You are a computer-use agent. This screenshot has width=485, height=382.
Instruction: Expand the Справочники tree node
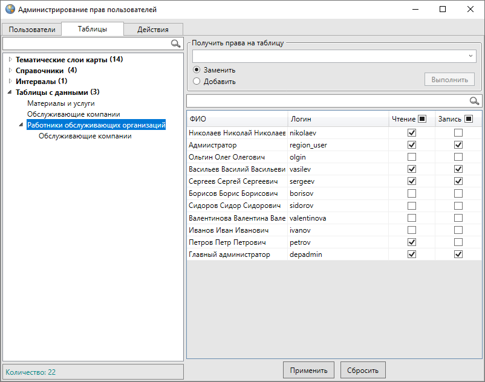10,70
